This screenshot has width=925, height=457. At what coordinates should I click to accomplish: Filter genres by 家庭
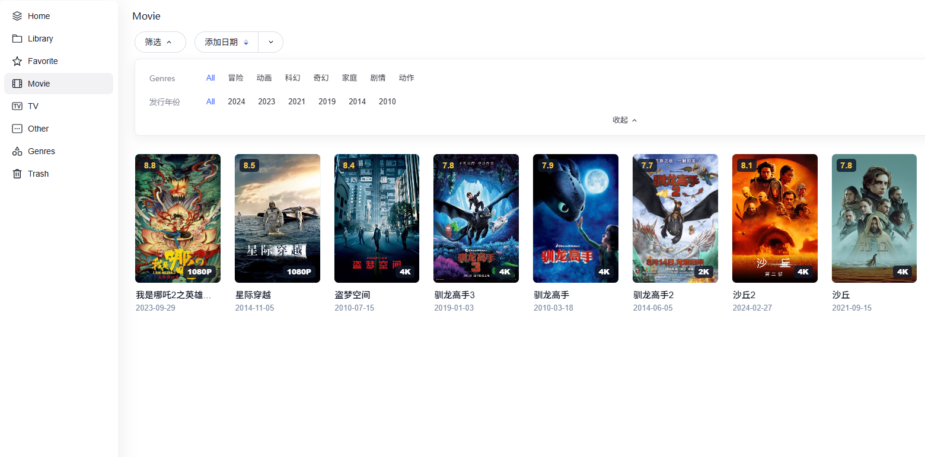pyautogui.click(x=350, y=78)
